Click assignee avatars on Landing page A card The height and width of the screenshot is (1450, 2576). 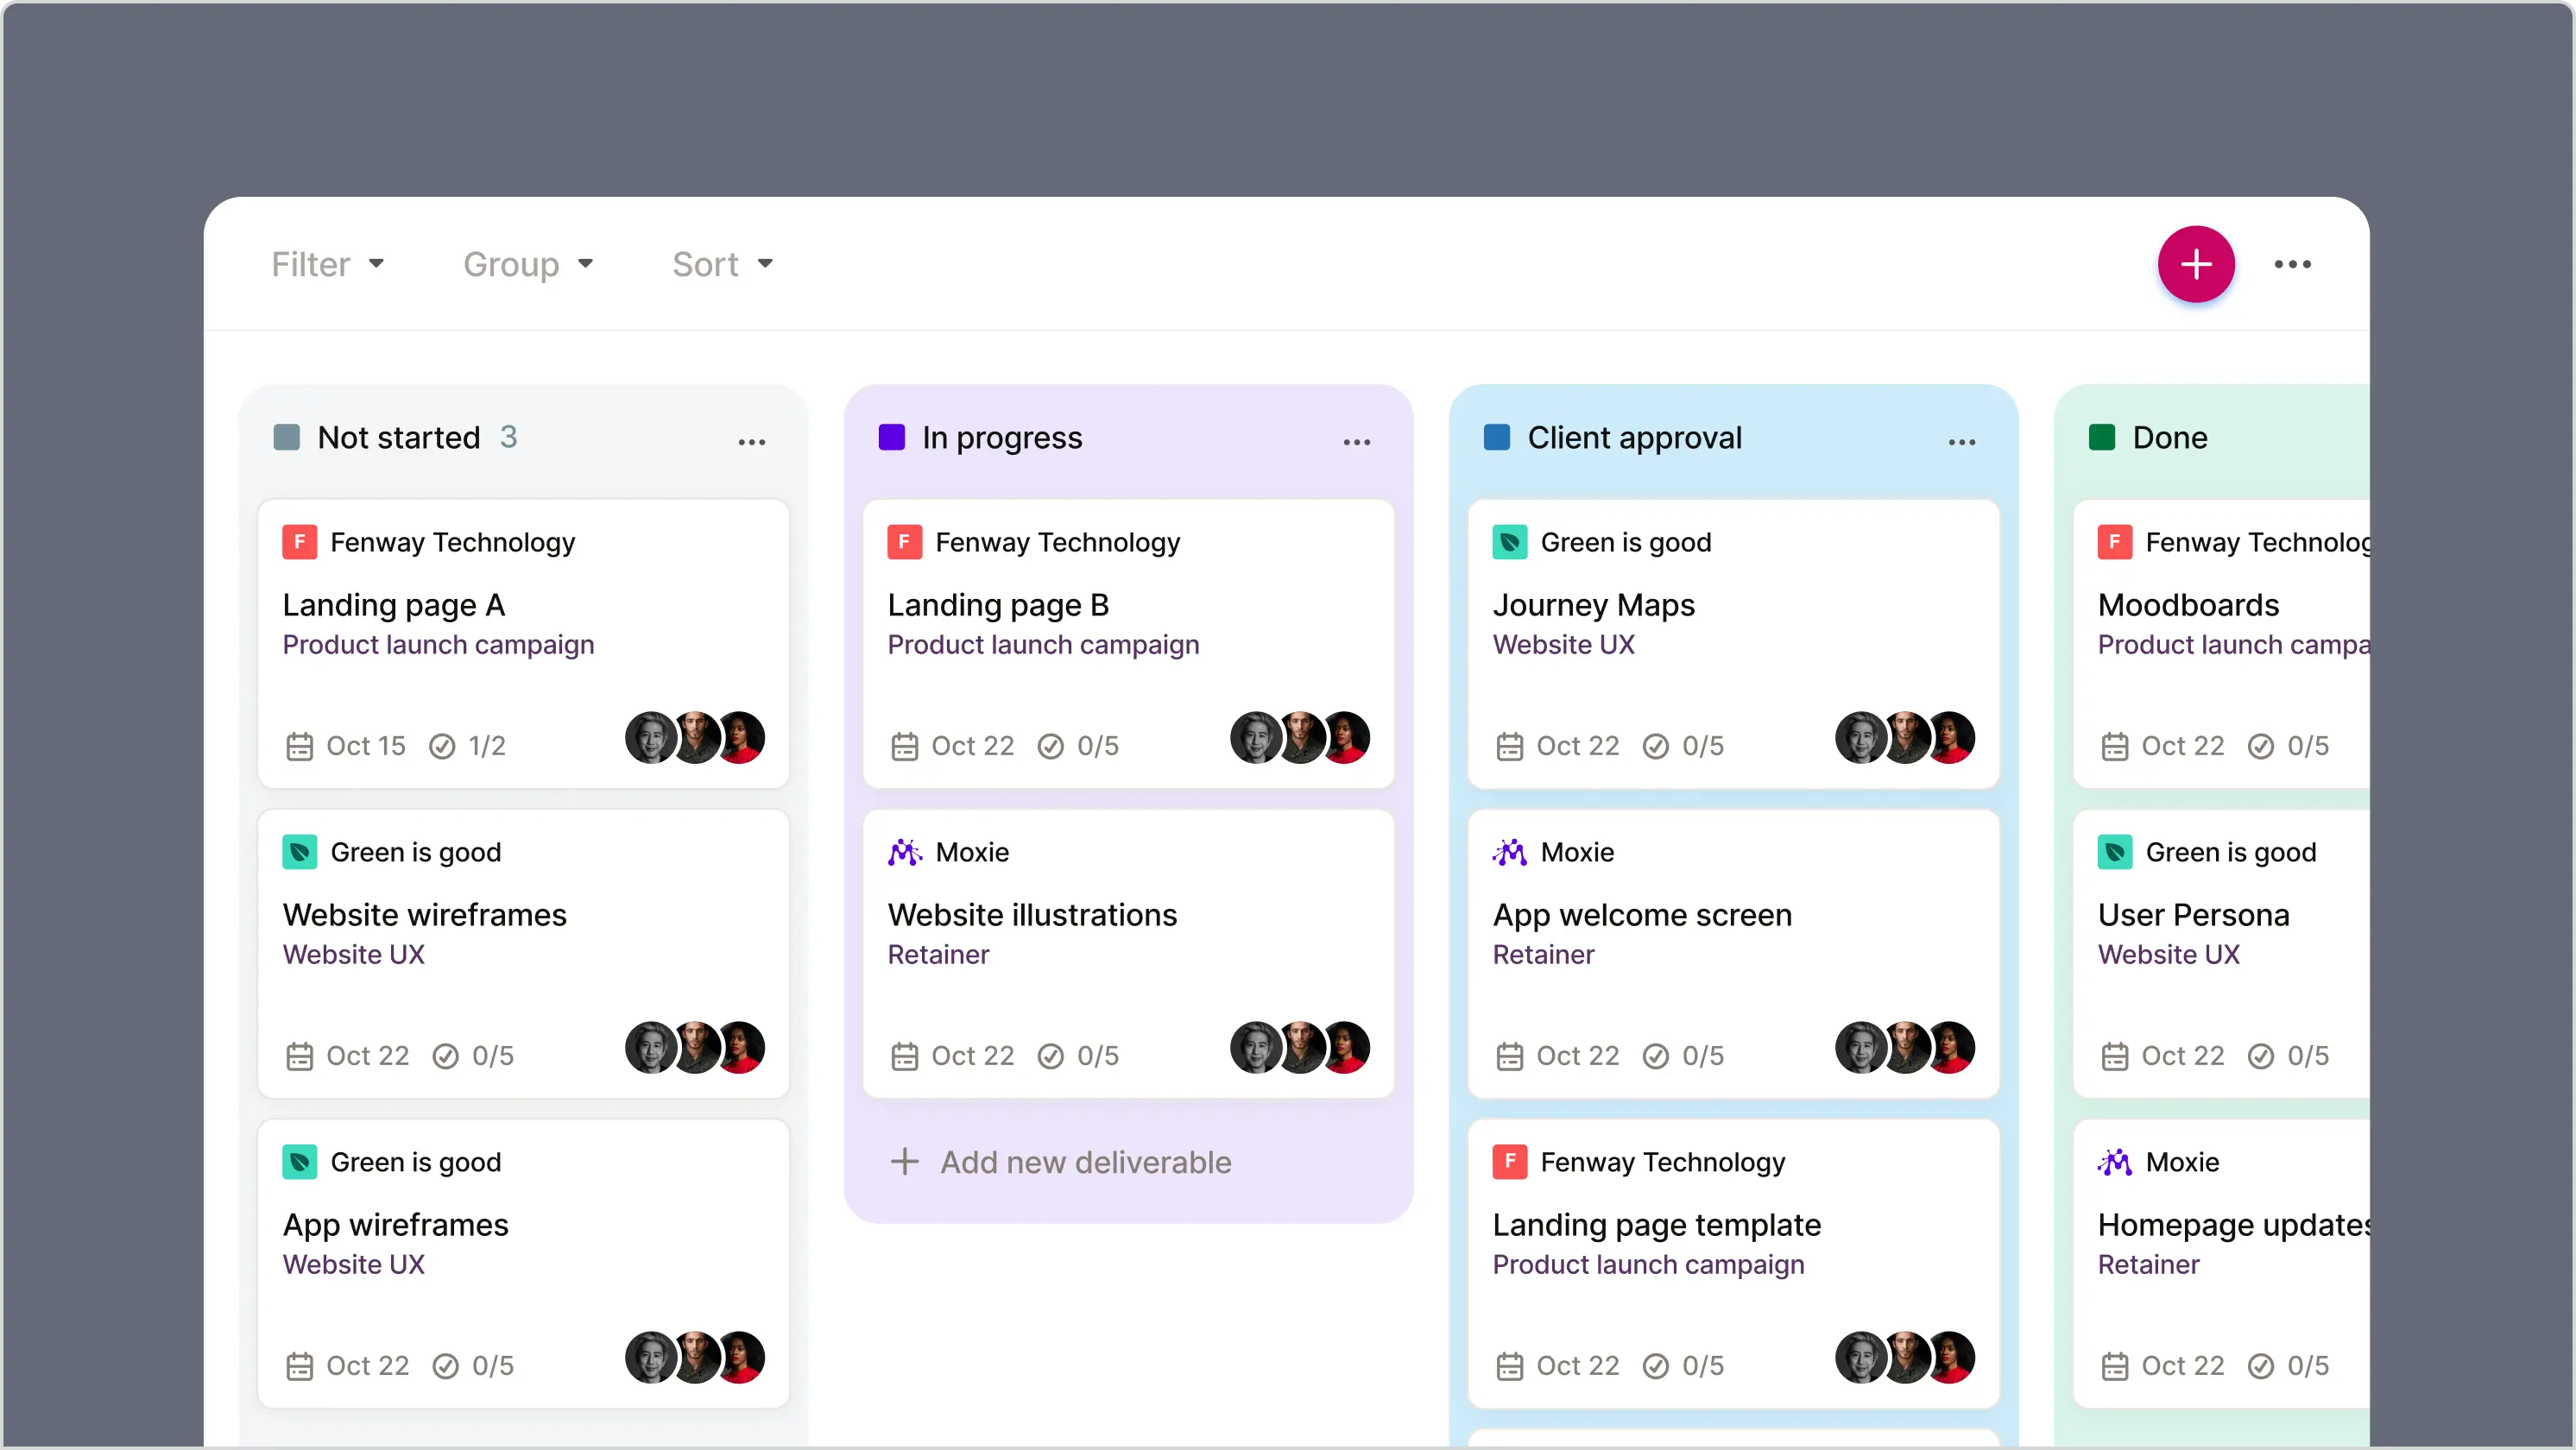tap(695, 738)
